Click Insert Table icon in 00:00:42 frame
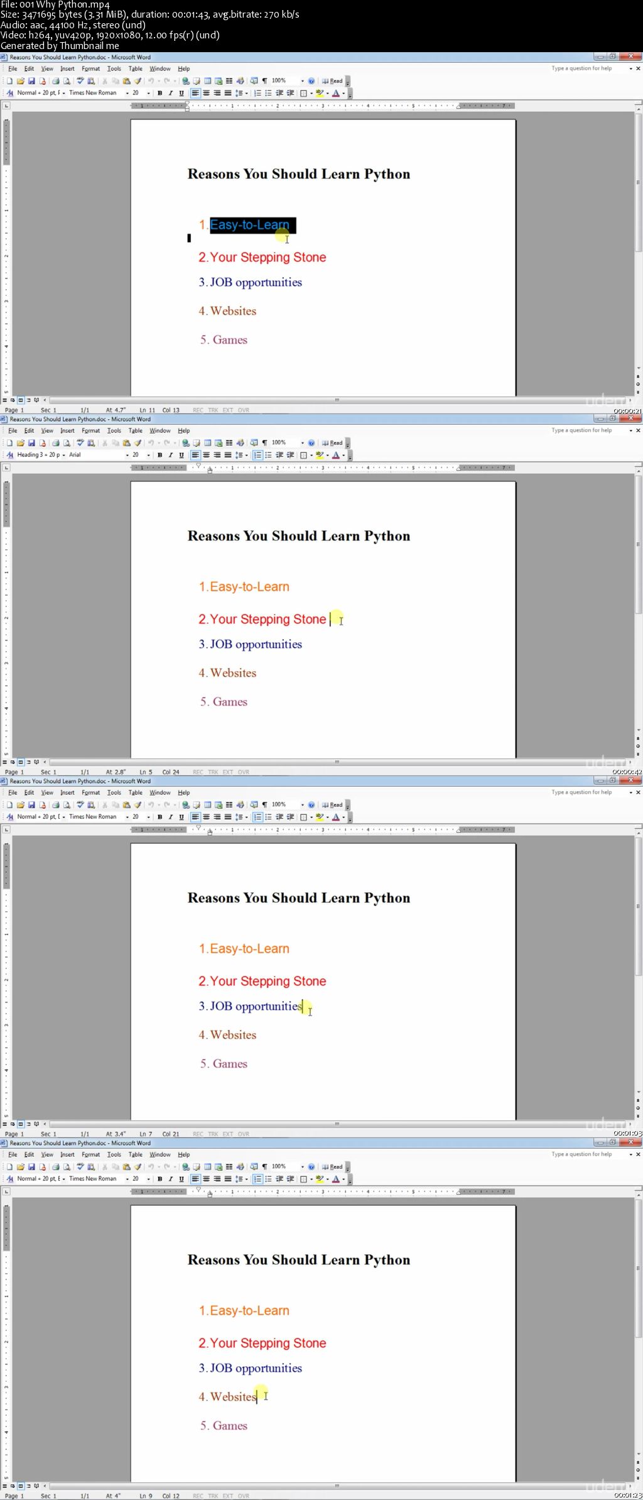The height and width of the screenshot is (1500, 643). [x=208, y=442]
